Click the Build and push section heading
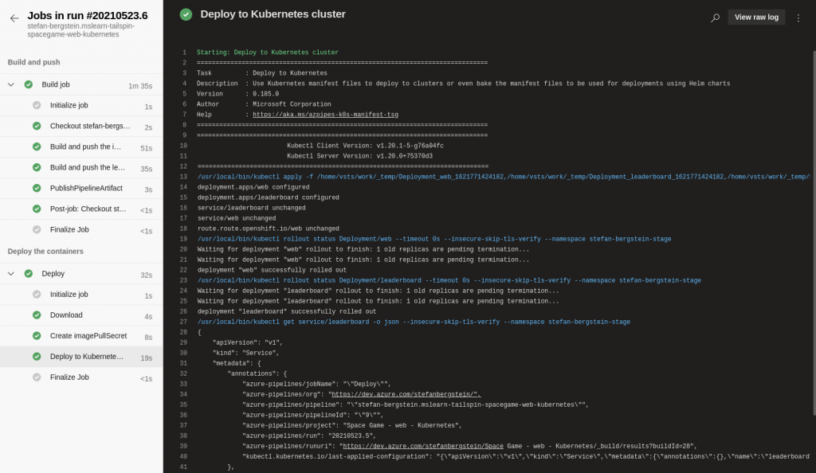 pyautogui.click(x=33, y=62)
